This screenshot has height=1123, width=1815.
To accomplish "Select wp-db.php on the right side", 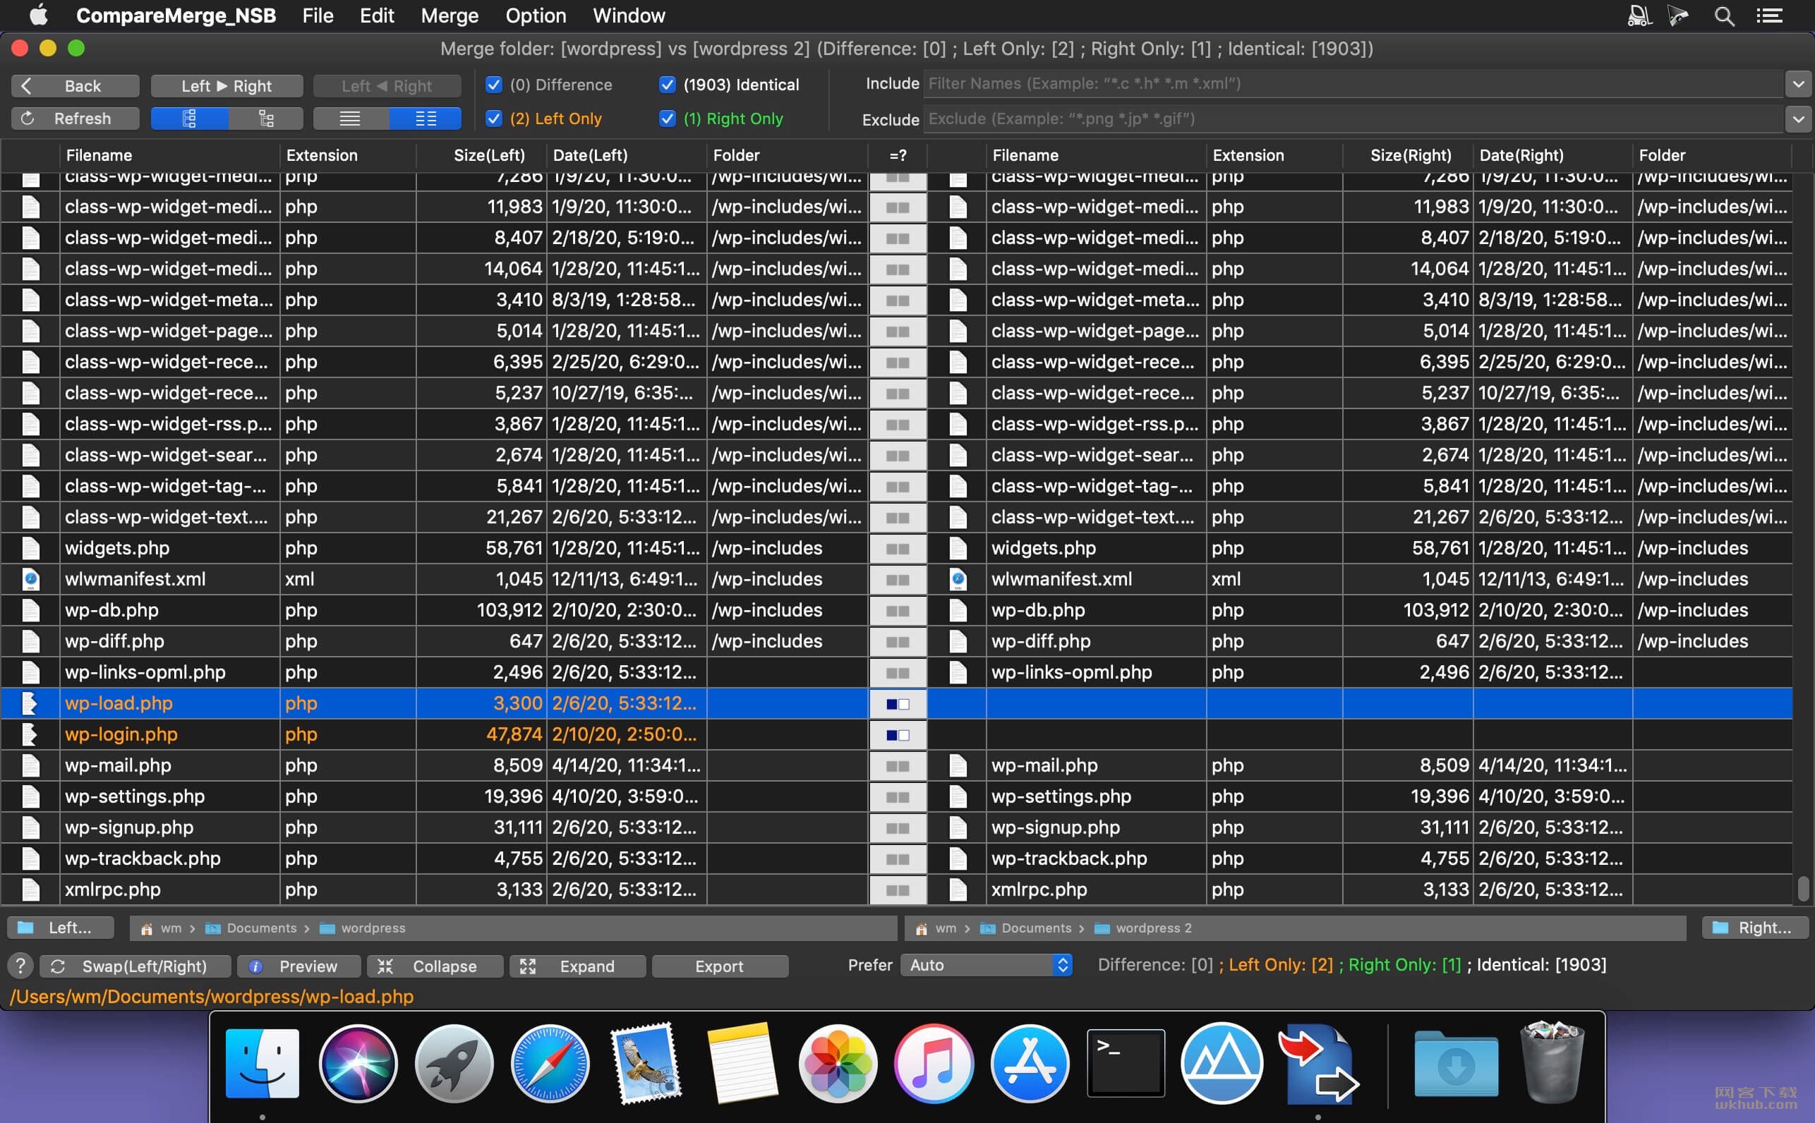I will pos(1360,610).
